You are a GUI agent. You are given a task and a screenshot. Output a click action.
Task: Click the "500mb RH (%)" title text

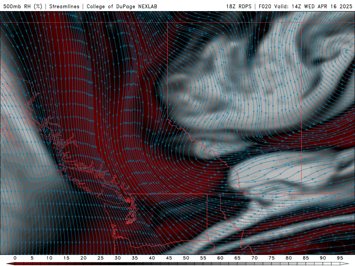tap(23, 6)
